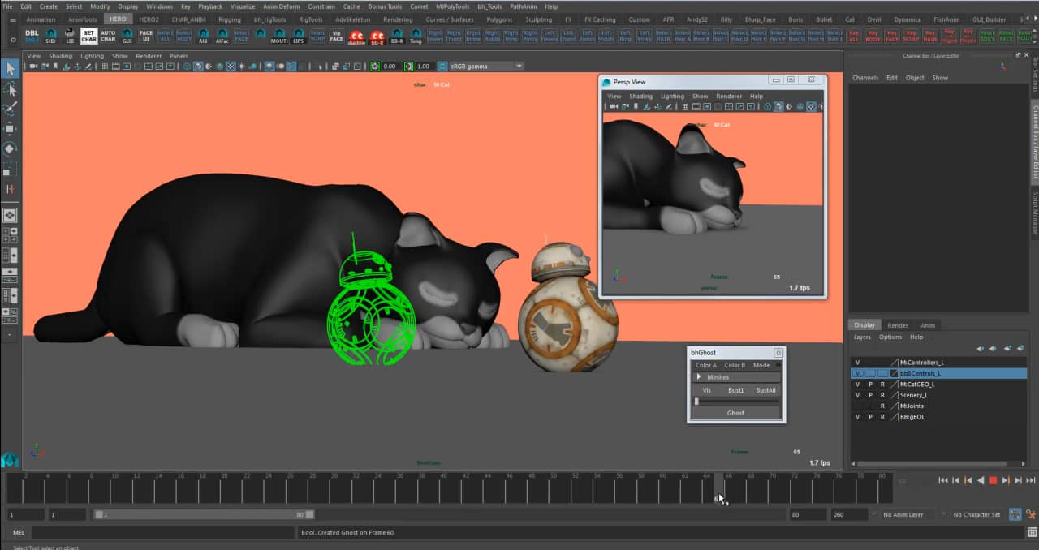Click the DBL shelf button
This screenshot has width=1039, height=550.
point(32,36)
